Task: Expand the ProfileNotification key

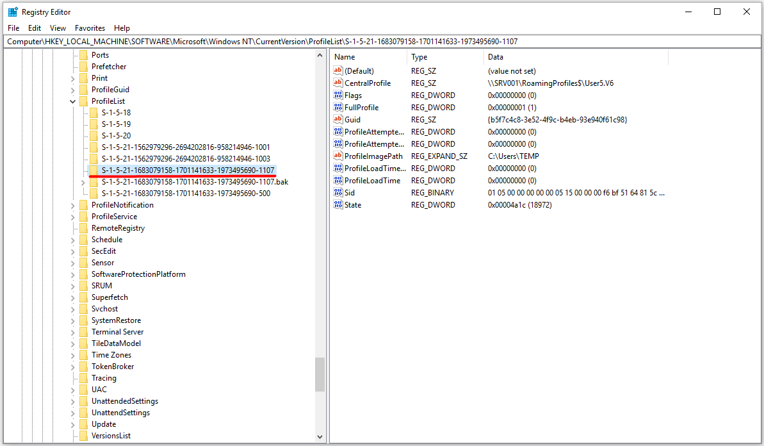Action: point(72,205)
